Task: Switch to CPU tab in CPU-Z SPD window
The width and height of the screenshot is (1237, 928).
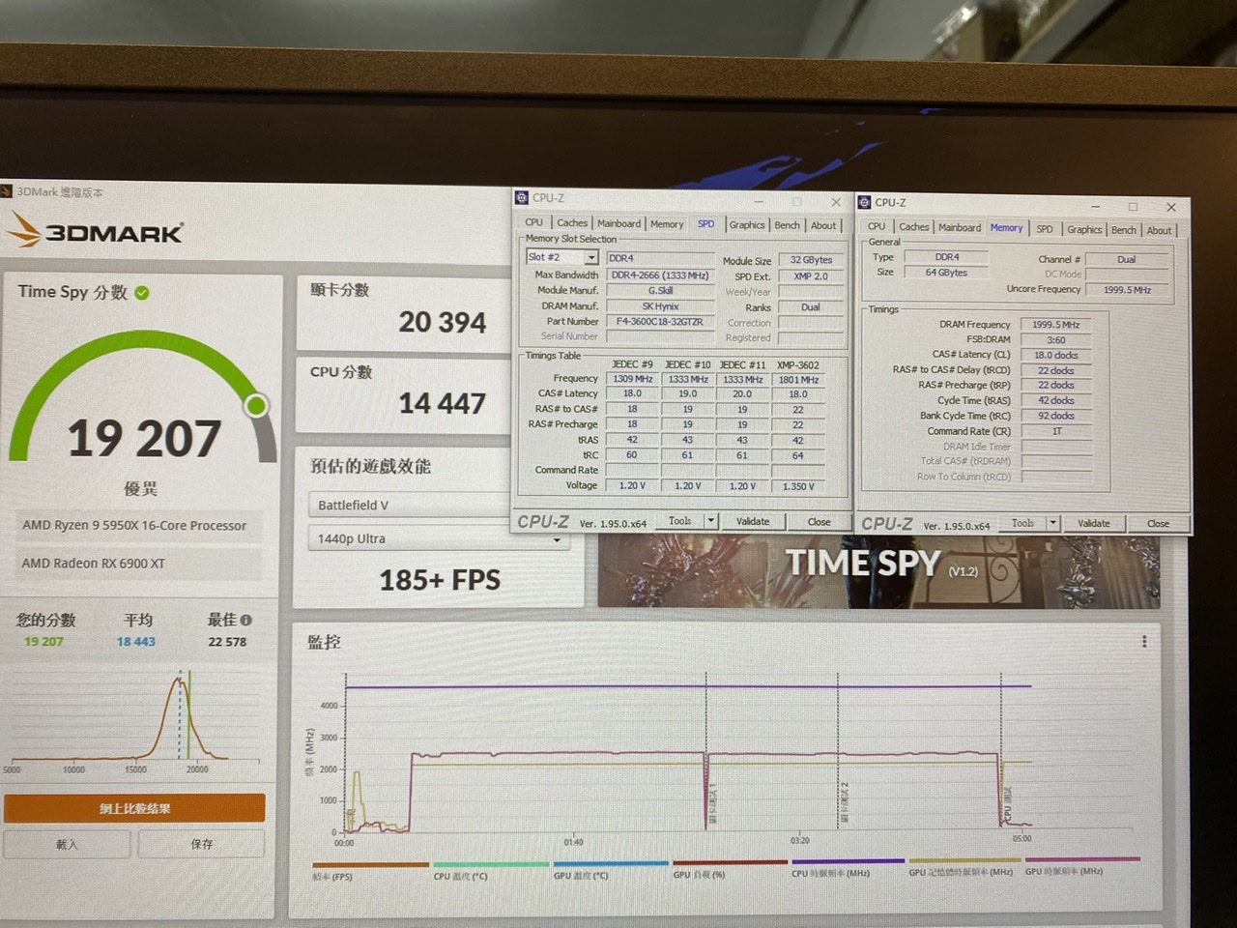Action: click(x=533, y=222)
